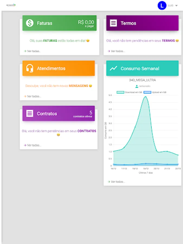
Task: Click the purple Termos header banner
Action: (x=142, y=23)
